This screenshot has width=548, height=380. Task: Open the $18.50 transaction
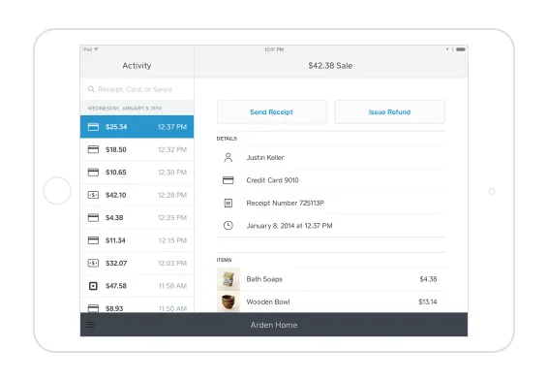point(137,149)
